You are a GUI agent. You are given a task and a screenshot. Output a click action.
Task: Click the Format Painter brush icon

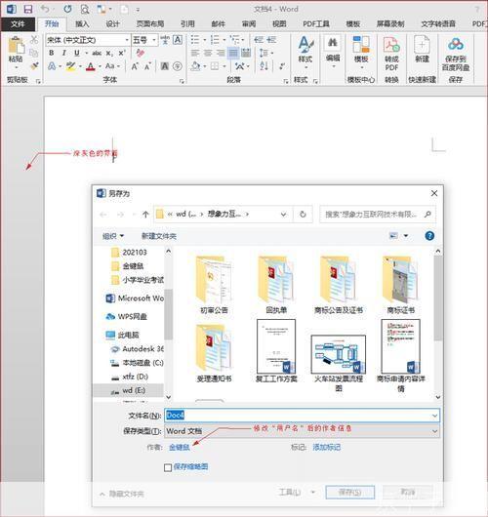click(34, 66)
